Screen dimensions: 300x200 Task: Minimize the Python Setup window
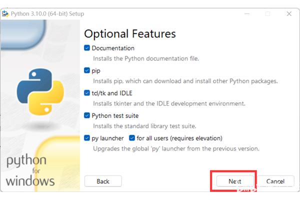click(x=247, y=14)
